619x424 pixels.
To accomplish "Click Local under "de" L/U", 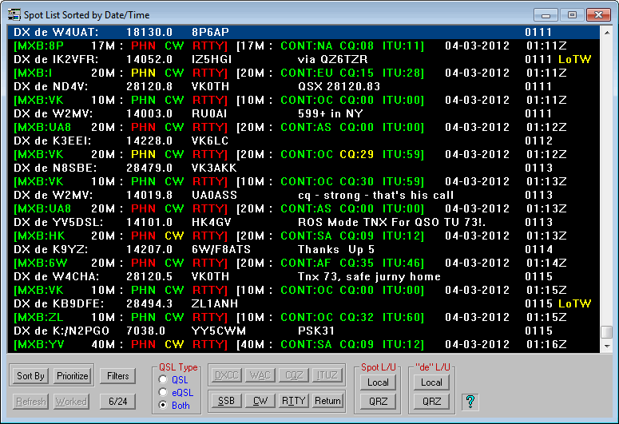I will click(431, 382).
